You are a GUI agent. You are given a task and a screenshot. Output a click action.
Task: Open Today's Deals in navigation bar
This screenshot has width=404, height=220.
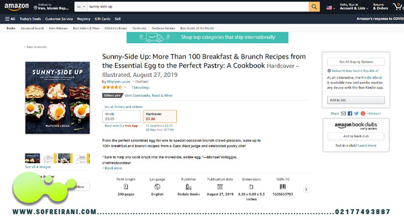coord(30,19)
